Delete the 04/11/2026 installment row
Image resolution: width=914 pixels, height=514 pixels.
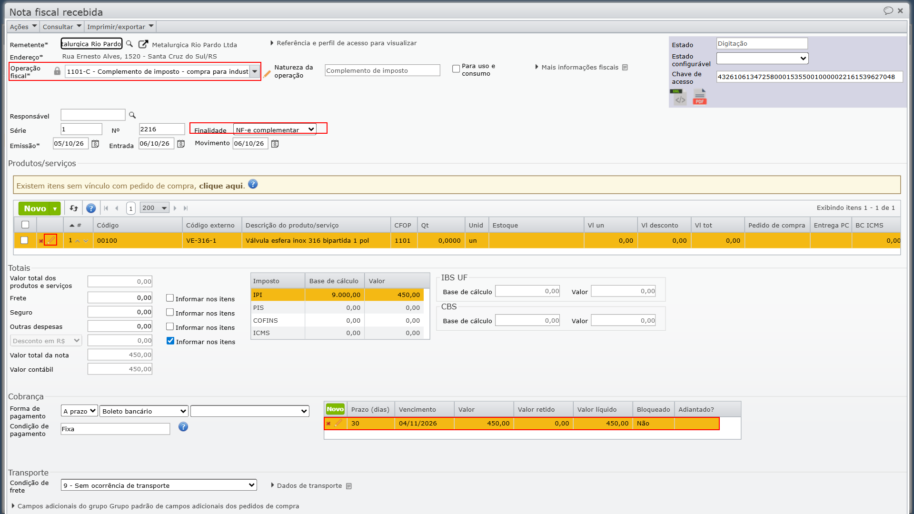coord(328,424)
